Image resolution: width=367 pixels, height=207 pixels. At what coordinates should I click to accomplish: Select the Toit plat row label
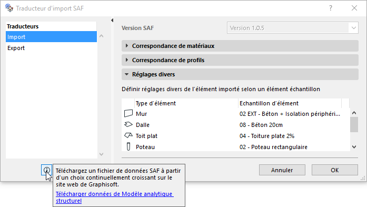[146, 136]
